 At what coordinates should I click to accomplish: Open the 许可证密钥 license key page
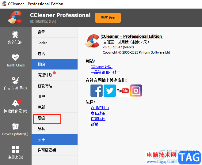pyautogui.click(x=55, y=150)
